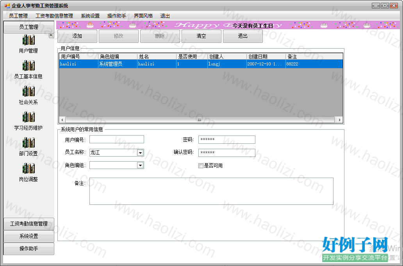Click the grid's left scroll arrow

[62, 120]
